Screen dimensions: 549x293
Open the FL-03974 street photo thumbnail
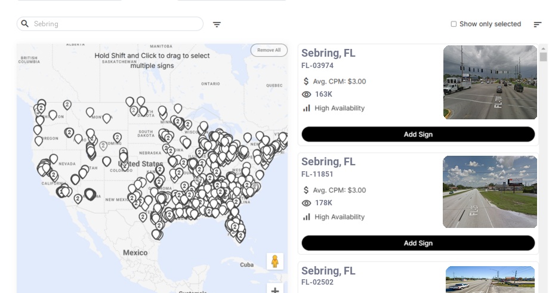point(490,82)
